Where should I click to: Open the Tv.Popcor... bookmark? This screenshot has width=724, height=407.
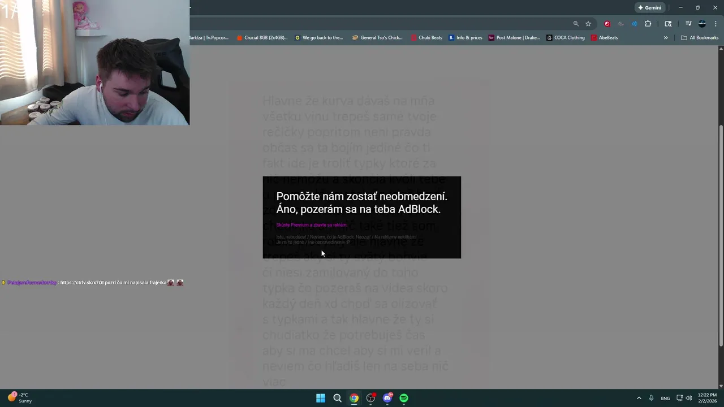pos(209,38)
